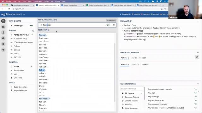Collapse the Explanation panel
The image size is (202, 113).
[x=198, y=21]
